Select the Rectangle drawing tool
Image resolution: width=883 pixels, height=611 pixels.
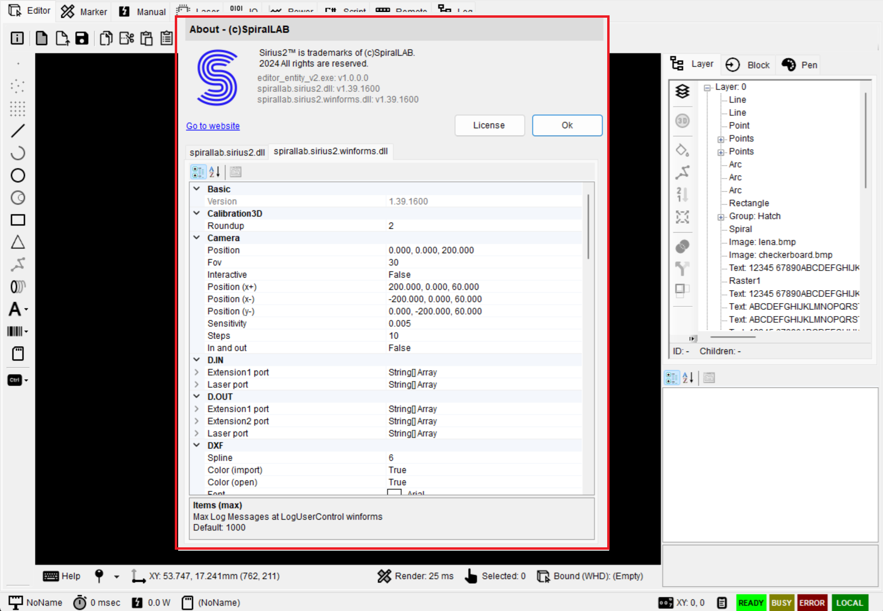[x=18, y=220]
